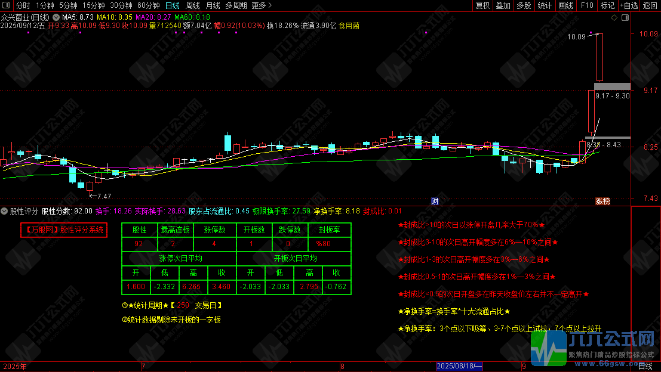The width and height of the screenshot is (661, 372).
Task: Click the 叠加 overlay button
Action: pos(503,5)
